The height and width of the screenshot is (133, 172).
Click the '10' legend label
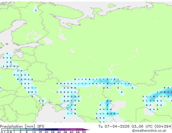[34, 132]
